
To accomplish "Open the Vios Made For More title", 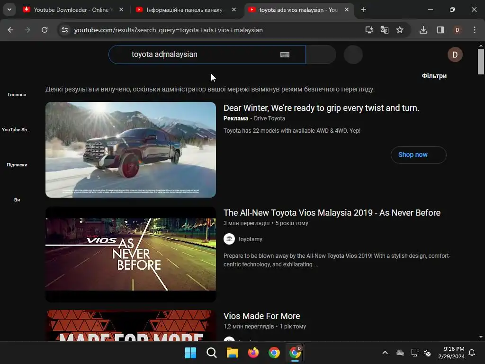I will click(261, 316).
